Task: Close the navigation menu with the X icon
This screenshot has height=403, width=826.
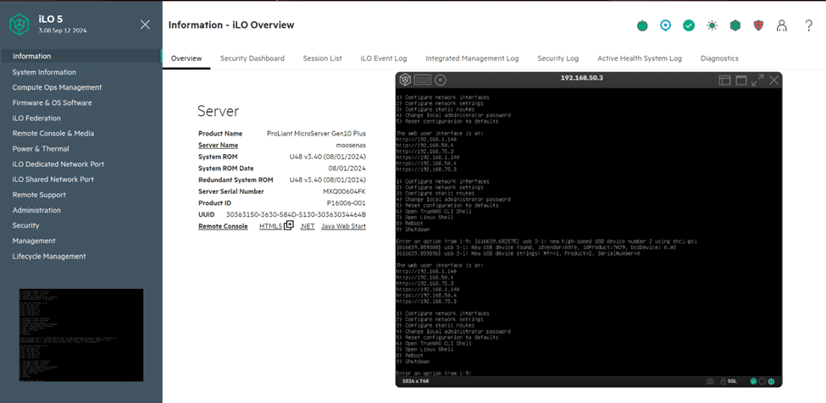Action: coord(146,25)
